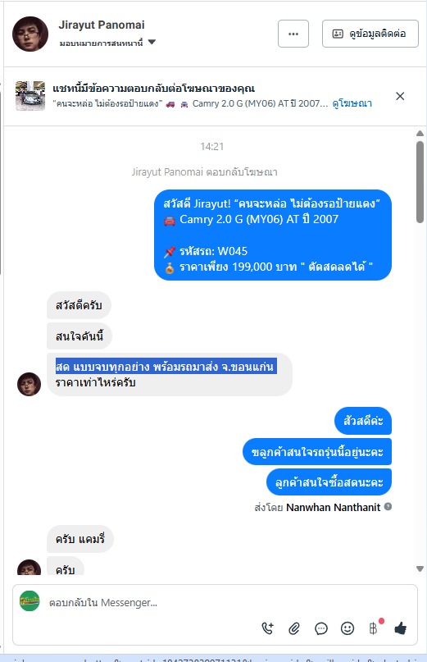Click the Jirayut Panomai name heading
Viewport: 427px width, 662px height.
coord(102,25)
